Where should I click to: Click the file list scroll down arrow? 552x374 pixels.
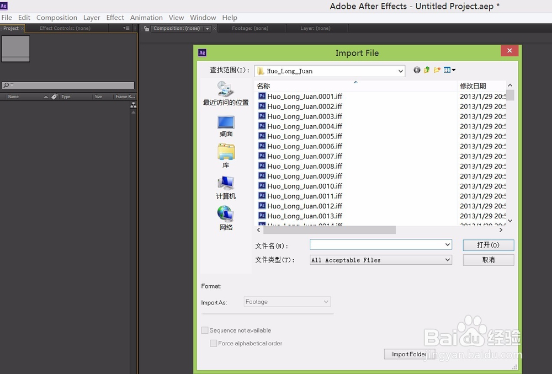pyautogui.click(x=510, y=221)
